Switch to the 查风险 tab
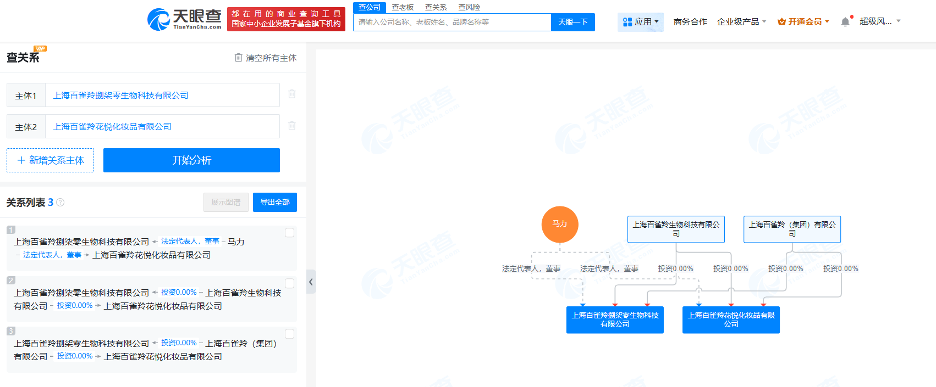Viewport: 936px width, 387px height. [469, 7]
